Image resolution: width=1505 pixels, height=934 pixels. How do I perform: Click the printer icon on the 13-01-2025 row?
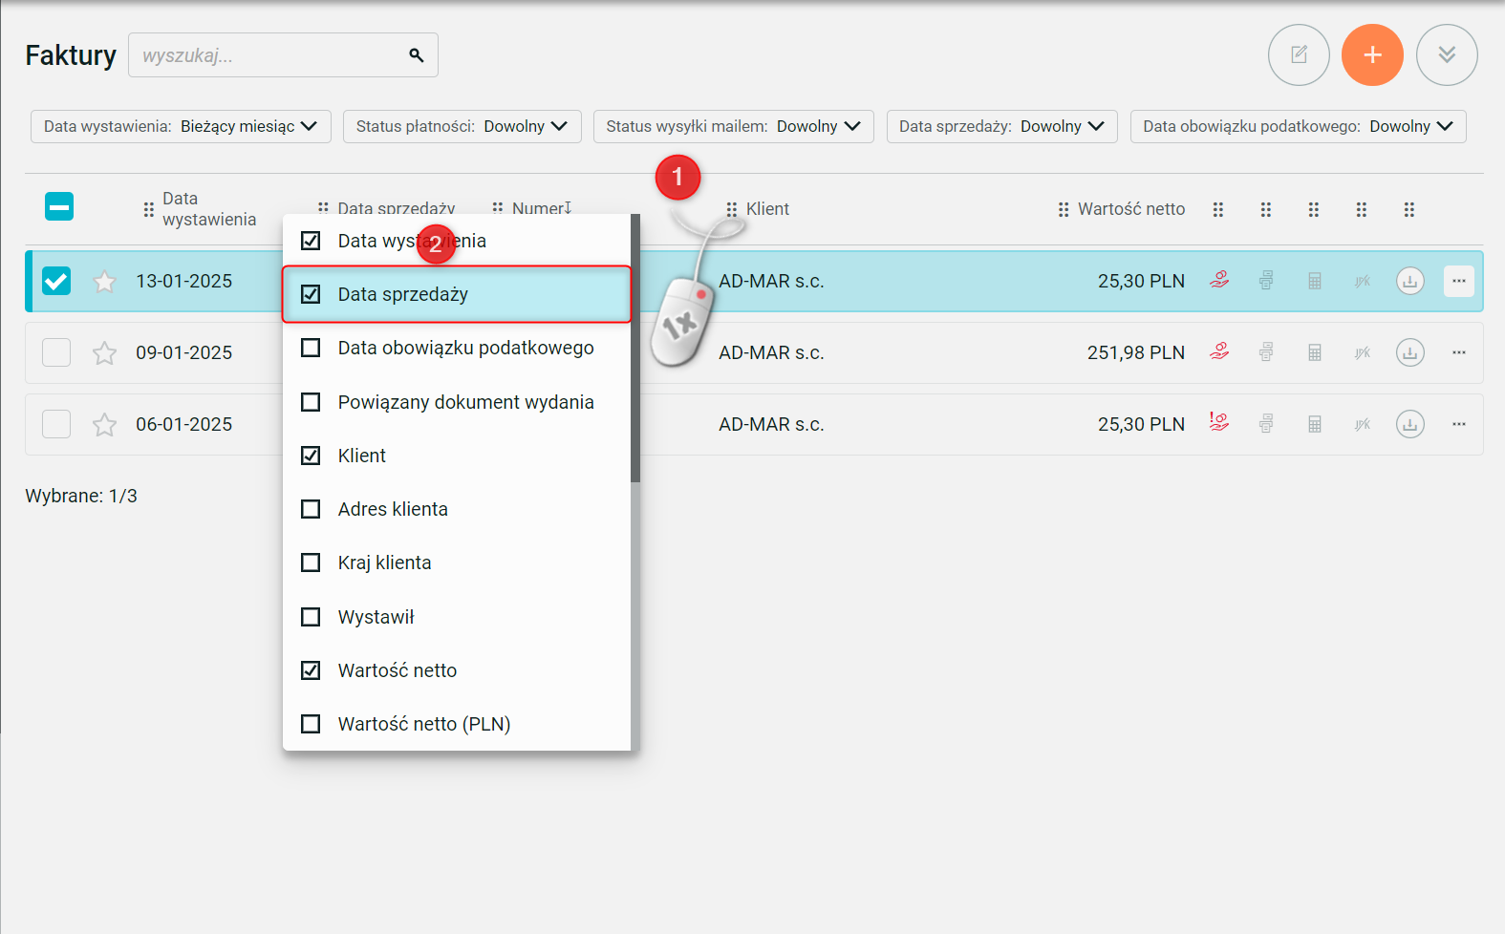click(x=1266, y=281)
